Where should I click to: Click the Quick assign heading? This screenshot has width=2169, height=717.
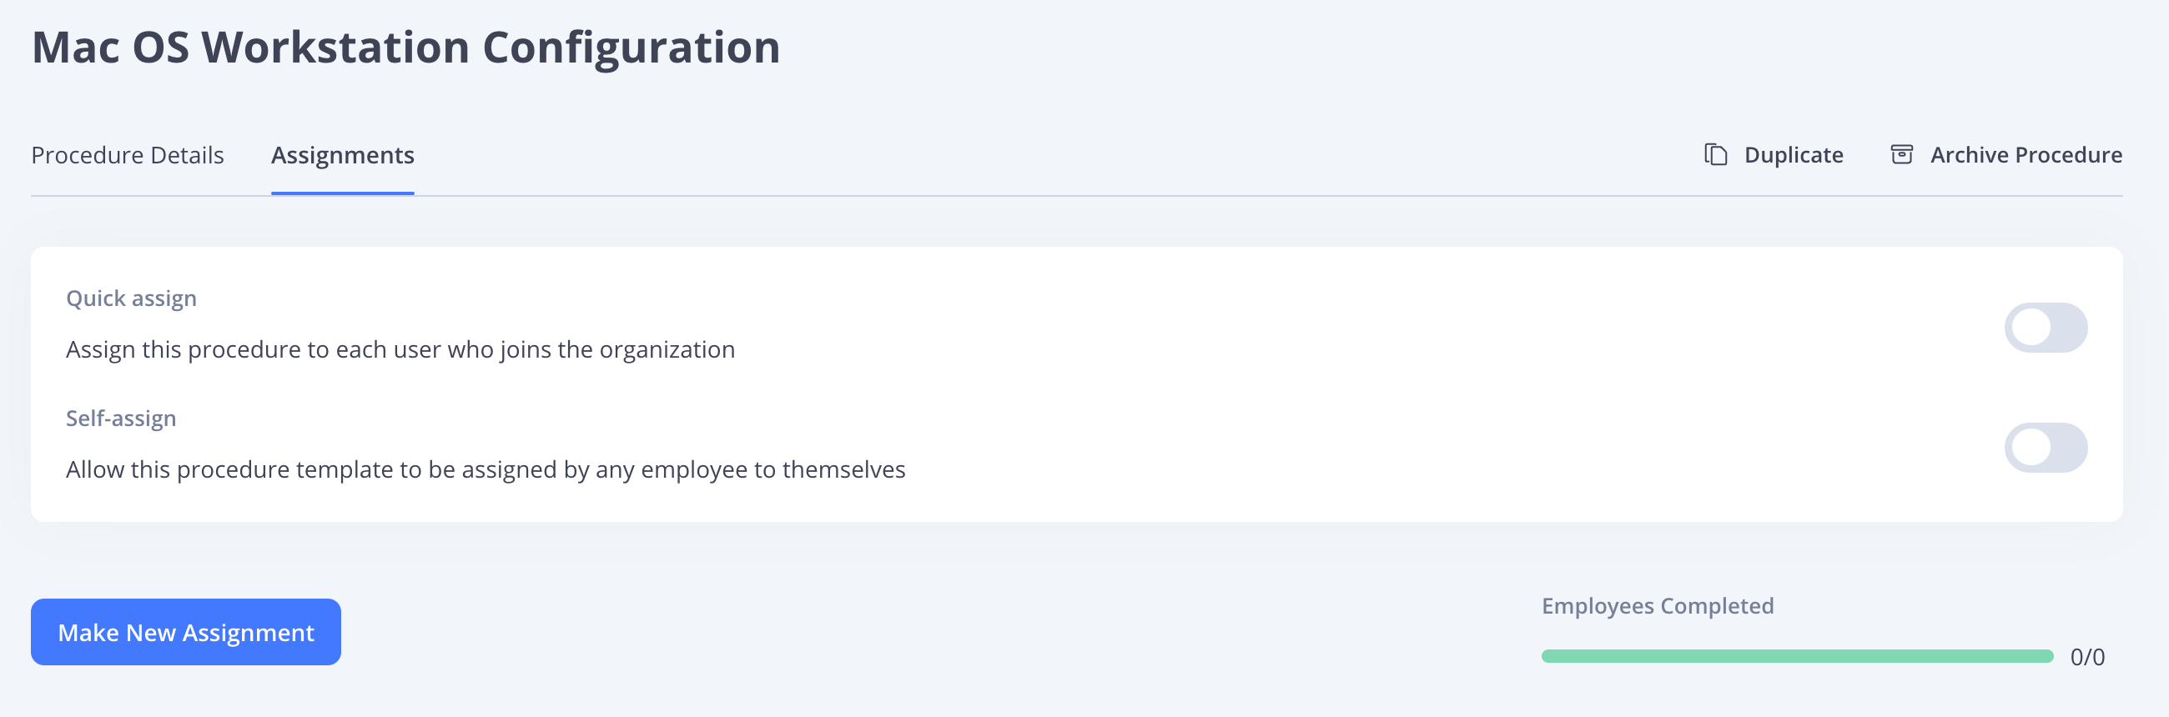131,298
